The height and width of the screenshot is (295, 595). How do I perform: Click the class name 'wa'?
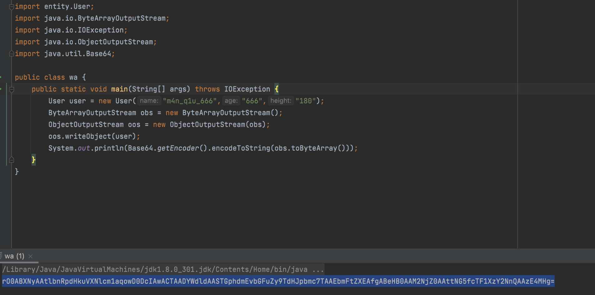73,77
